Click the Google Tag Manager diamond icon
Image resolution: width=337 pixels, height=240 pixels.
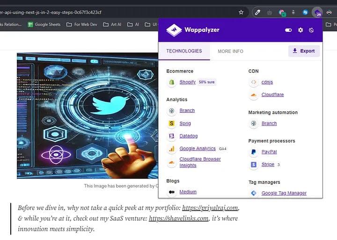tap(254, 193)
